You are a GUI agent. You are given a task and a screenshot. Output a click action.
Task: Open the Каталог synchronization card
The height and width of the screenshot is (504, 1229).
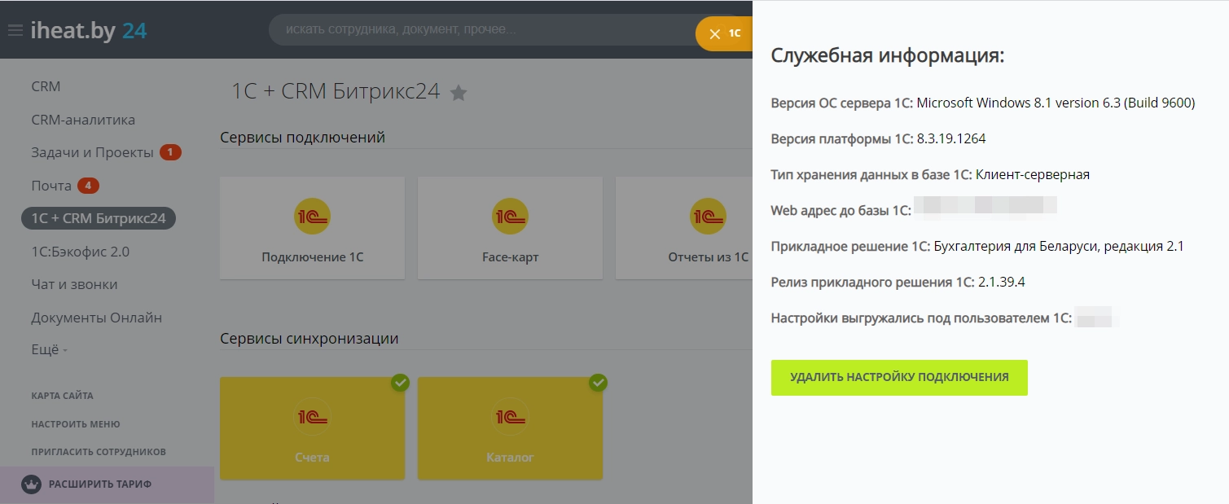coord(510,428)
